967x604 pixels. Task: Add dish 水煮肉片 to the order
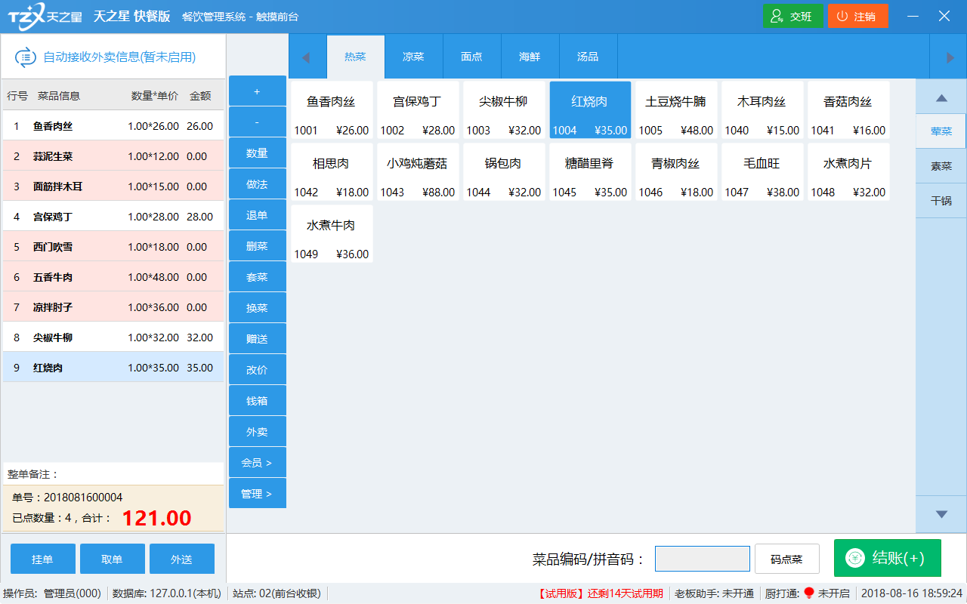[848, 172]
